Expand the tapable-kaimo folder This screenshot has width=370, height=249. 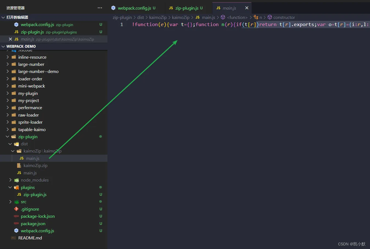pyautogui.click(x=8, y=129)
